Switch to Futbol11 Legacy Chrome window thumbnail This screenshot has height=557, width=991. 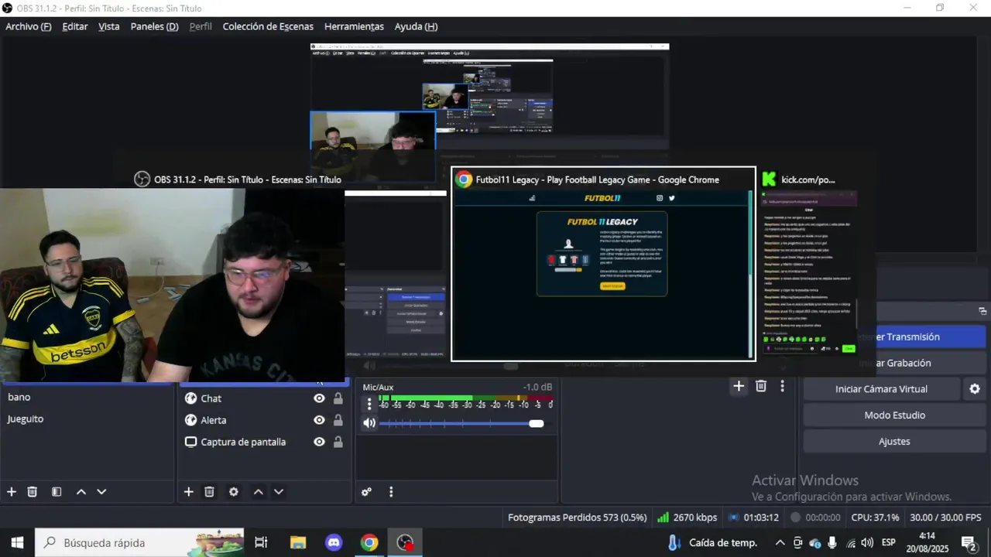tap(603, 264)
